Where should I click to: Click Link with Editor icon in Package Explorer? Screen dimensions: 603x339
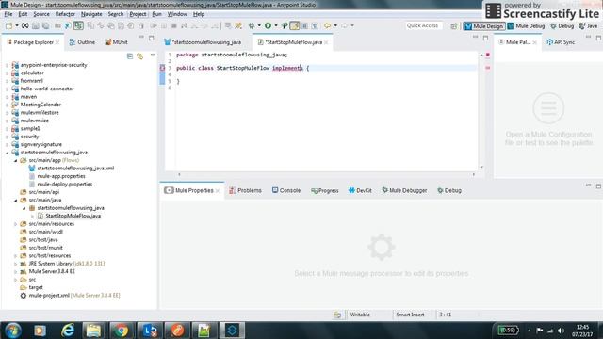(140, 56)
